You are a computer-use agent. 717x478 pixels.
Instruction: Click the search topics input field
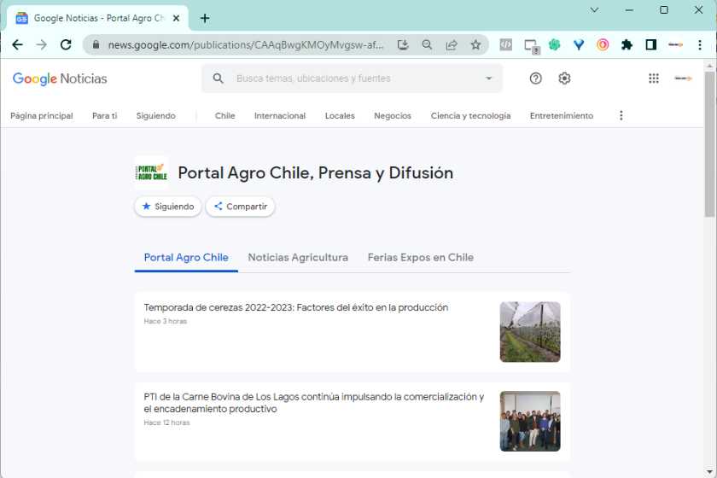coord(350,79)
